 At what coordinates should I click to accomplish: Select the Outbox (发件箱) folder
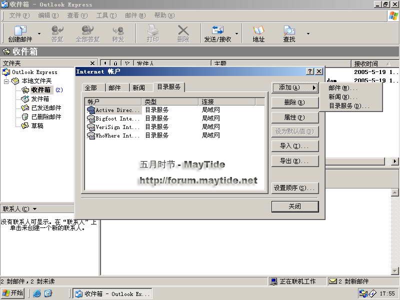(x=40, y=99)
